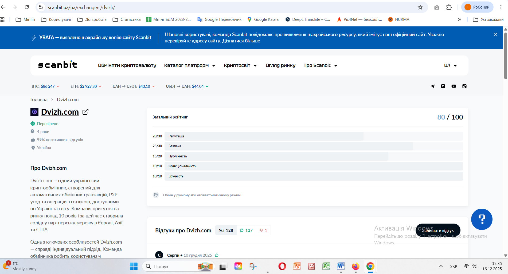Screen dimensions: 508x274
Task: Open Scanbit's YouTube icon
Action: coord(454,86)
